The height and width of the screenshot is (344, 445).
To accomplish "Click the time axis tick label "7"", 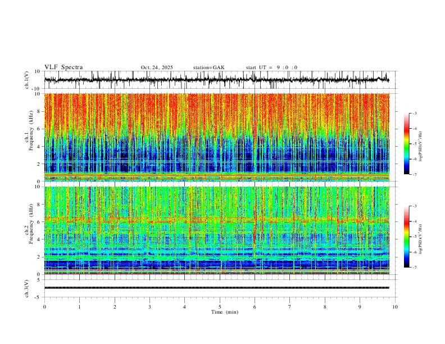I will point(290,307).
